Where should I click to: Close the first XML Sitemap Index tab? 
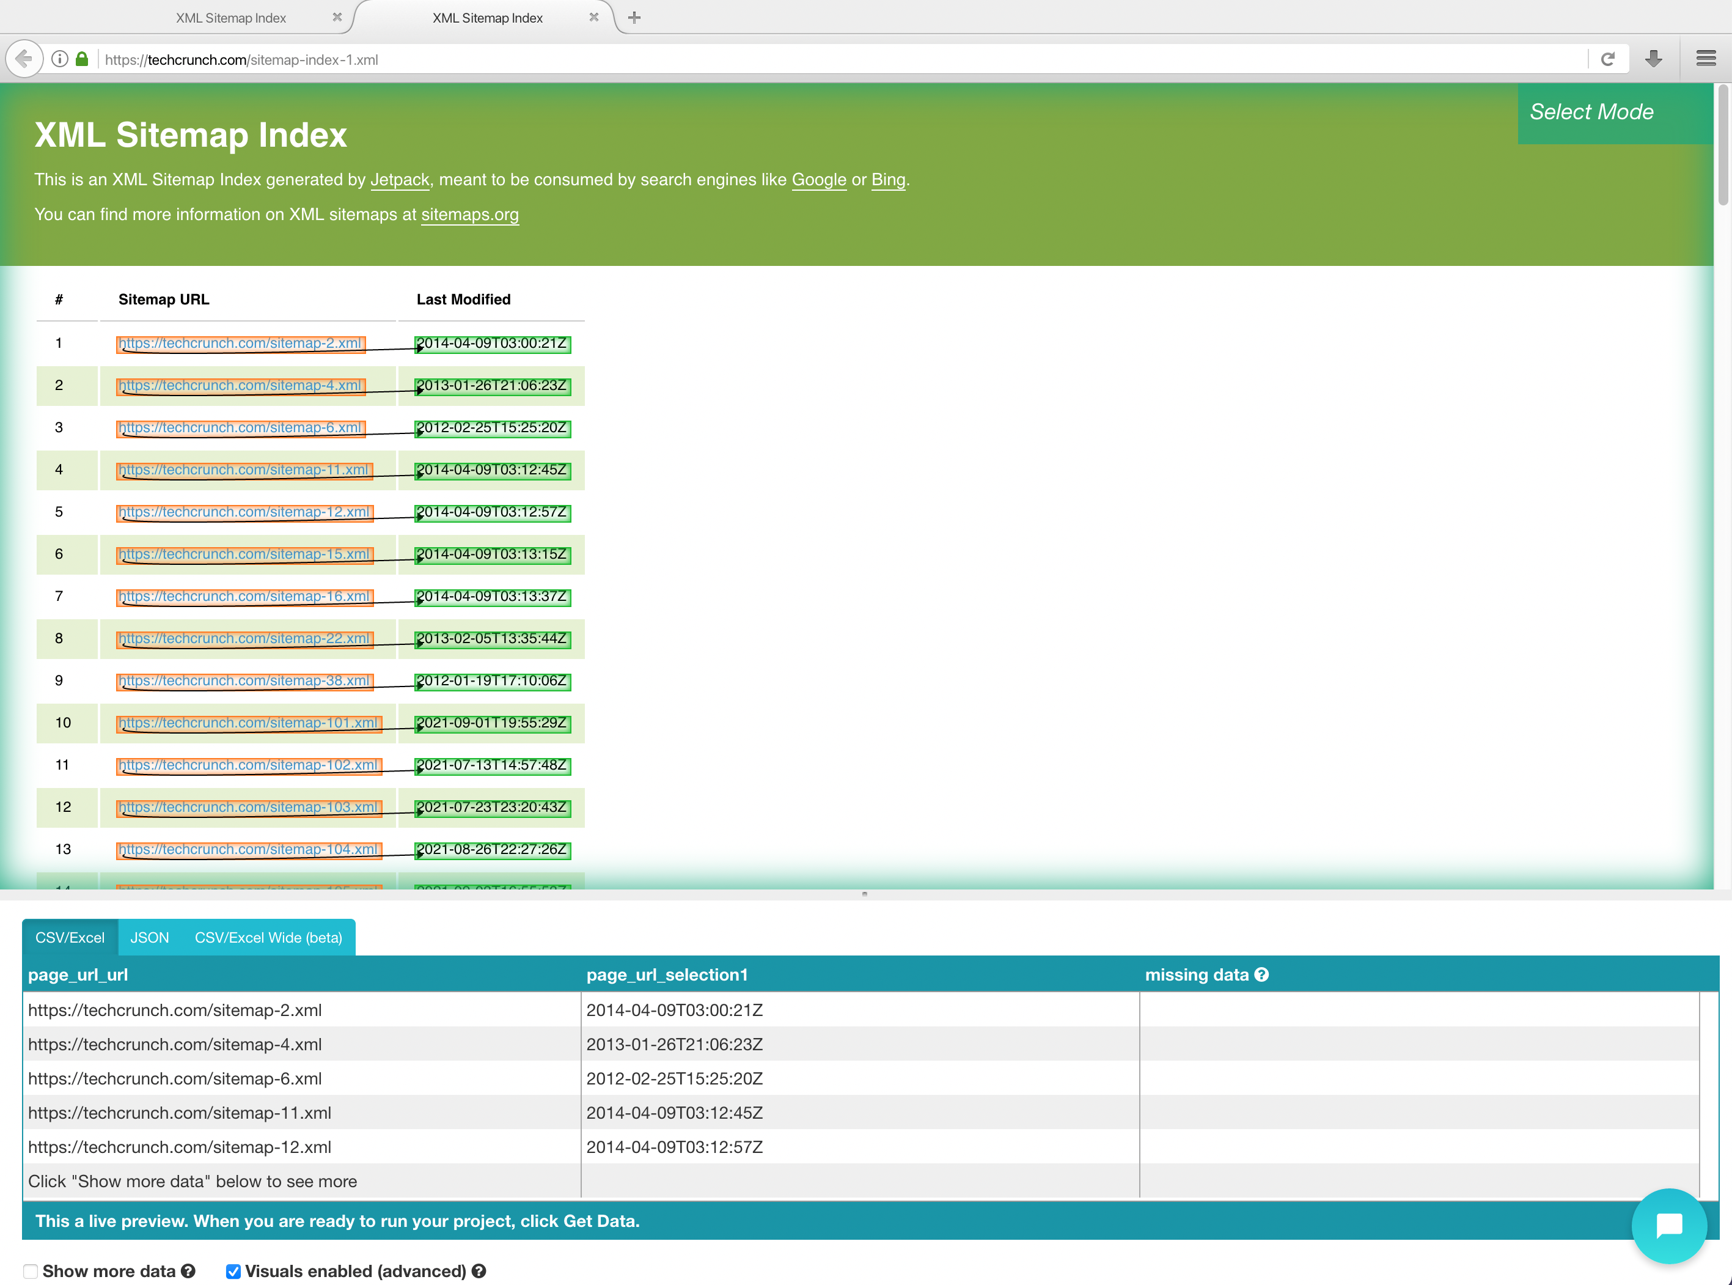pos(337,17)
